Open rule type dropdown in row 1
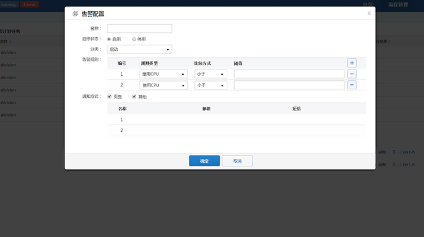This screenshot has height=237, width=424. 163,74
